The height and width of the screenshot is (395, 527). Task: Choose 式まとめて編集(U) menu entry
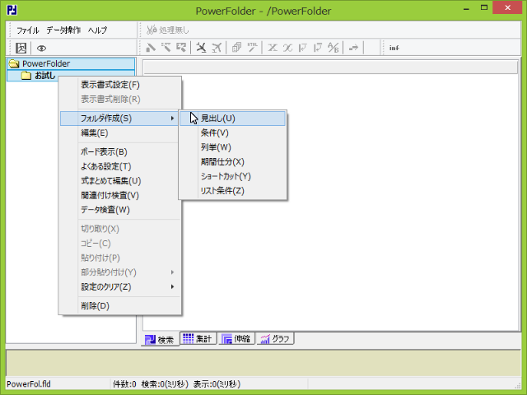click(120, 181)
